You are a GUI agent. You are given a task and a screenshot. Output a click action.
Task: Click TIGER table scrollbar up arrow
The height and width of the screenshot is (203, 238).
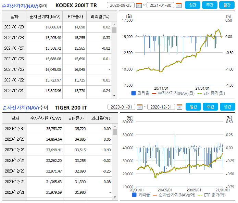pos(115,126)
